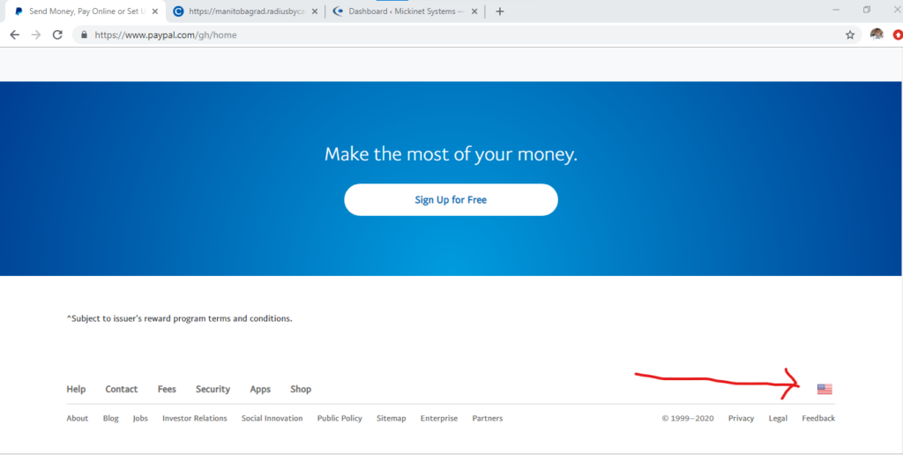This screenshot has height=455, width=903.
Task: Switch to the Dashboard Mickinet Systems tab
Action: 397,11
